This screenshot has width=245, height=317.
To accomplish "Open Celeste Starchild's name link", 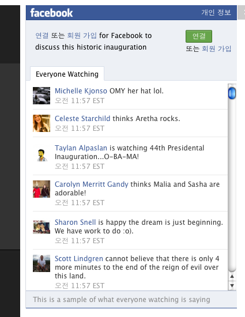I will click(x=82, y=119).
